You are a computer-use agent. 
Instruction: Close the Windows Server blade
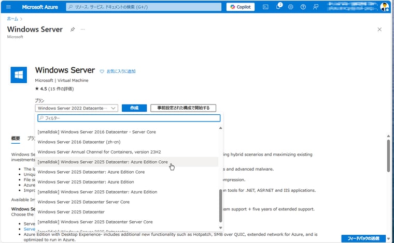pyautogui.click(x=379, y=29)
